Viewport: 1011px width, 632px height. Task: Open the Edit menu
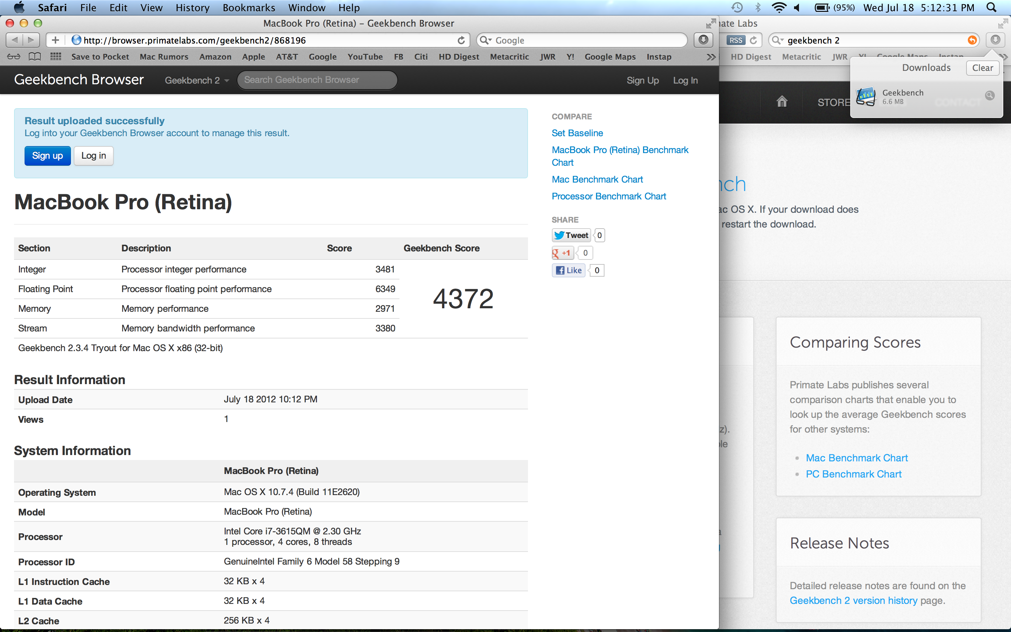118,7
